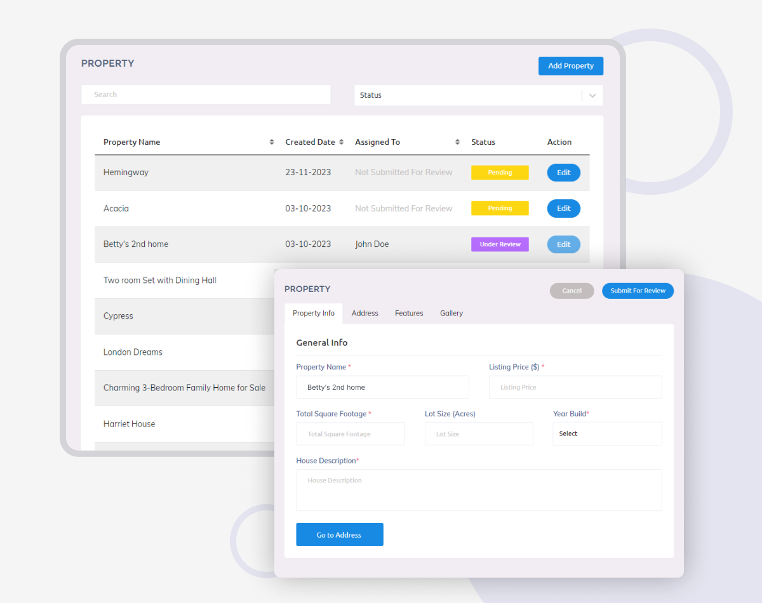
Task: Focus the property Search field
Action: click(206, 95)
